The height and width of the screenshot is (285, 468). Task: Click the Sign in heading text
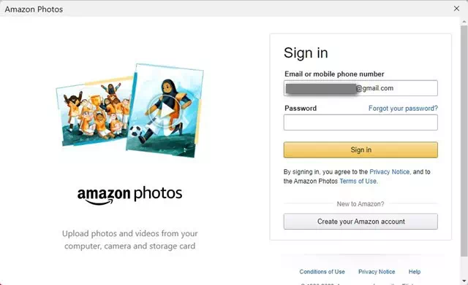306,53
